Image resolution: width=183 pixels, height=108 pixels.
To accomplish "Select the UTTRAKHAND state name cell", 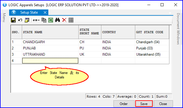I will 50,54.
